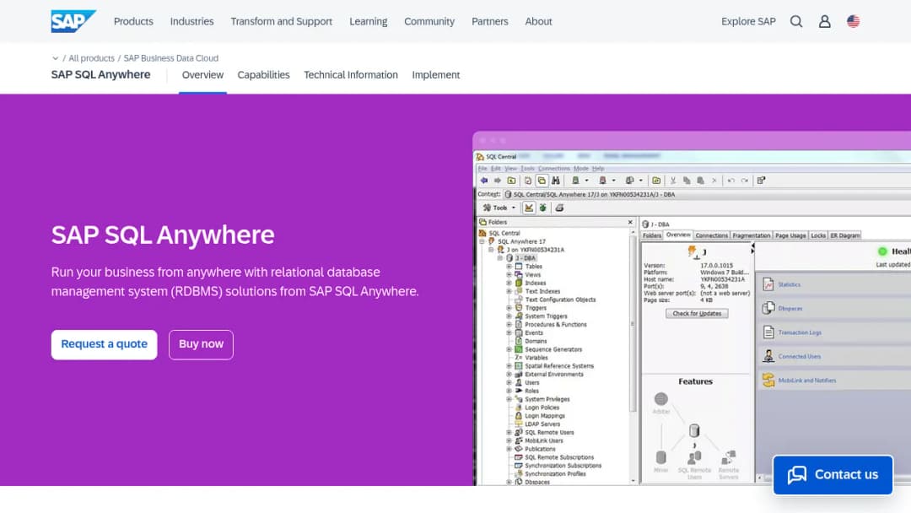Viewport: 911px width, 513px height.
Task: Click the properties icon at the toolbar end
Action: 761,181
